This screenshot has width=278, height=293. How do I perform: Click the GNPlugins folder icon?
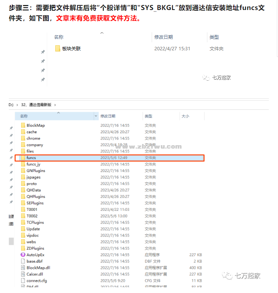23,171
